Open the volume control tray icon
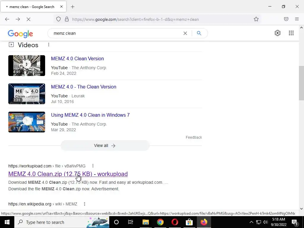This screenshot has height=228, width=304. click(x=265, y=222)
